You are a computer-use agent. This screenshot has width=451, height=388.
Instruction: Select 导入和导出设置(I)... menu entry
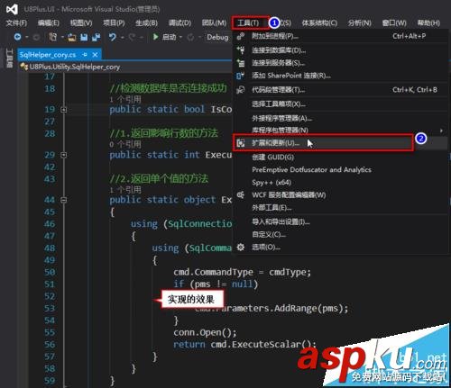click(340, 222)
